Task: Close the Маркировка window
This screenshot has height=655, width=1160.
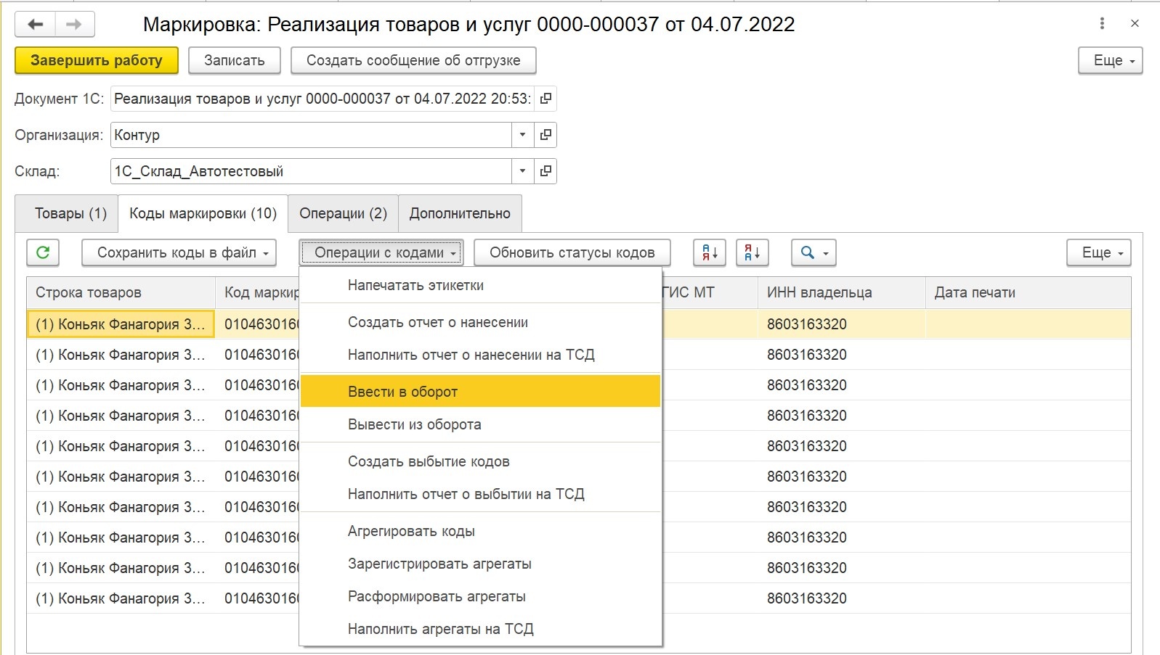Action: pos(1135,24)
